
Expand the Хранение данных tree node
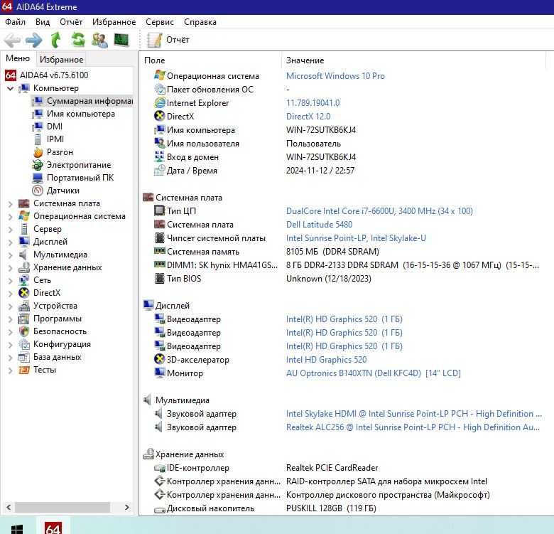point(10,267)
